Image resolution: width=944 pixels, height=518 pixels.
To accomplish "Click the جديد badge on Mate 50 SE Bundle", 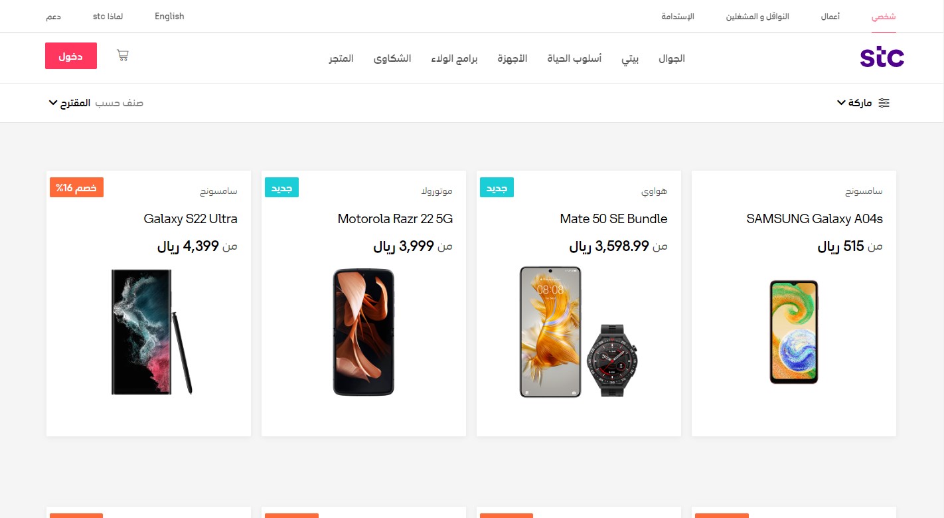I will (x=497, y=187).
